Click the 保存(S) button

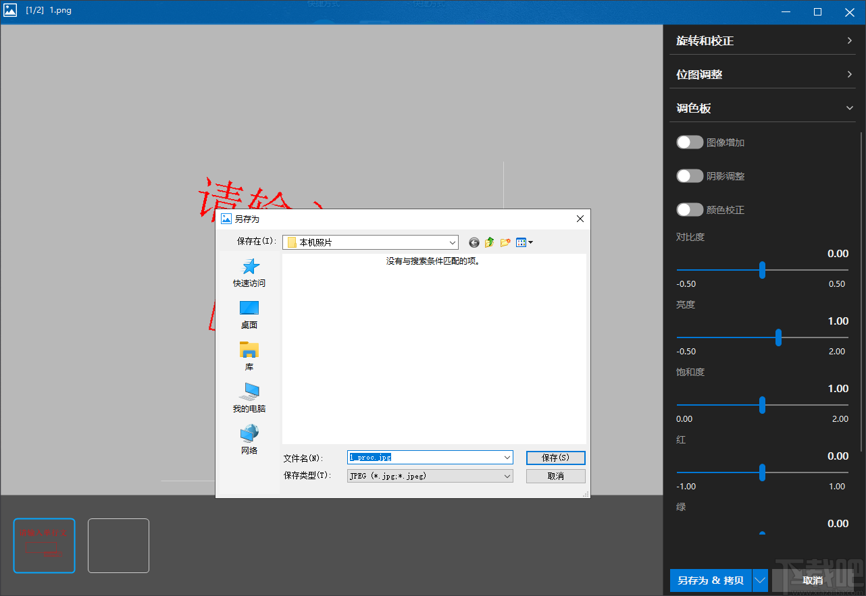[556, 458]
